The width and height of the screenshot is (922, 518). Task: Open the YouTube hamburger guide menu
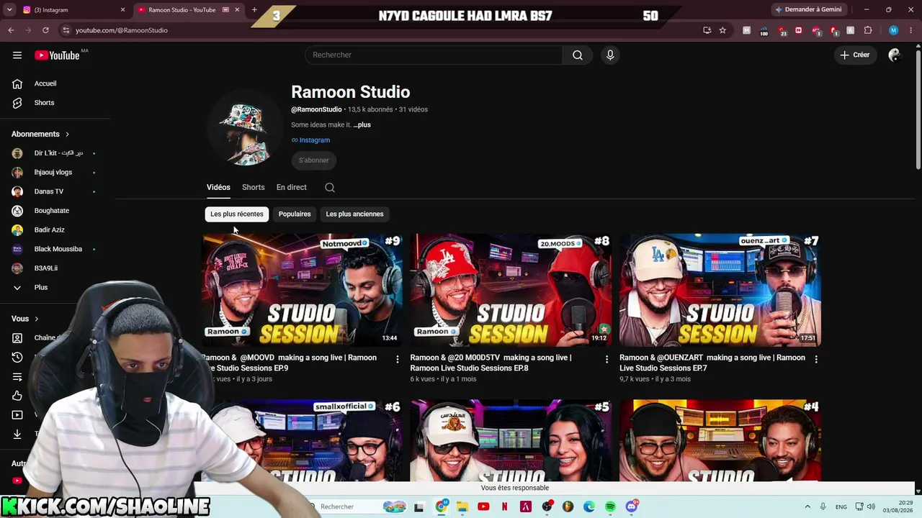pos(17,55)
